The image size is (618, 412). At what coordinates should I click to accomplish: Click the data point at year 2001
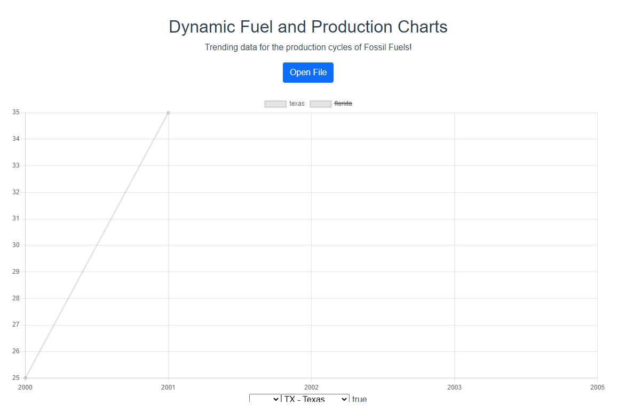(168, 113)
